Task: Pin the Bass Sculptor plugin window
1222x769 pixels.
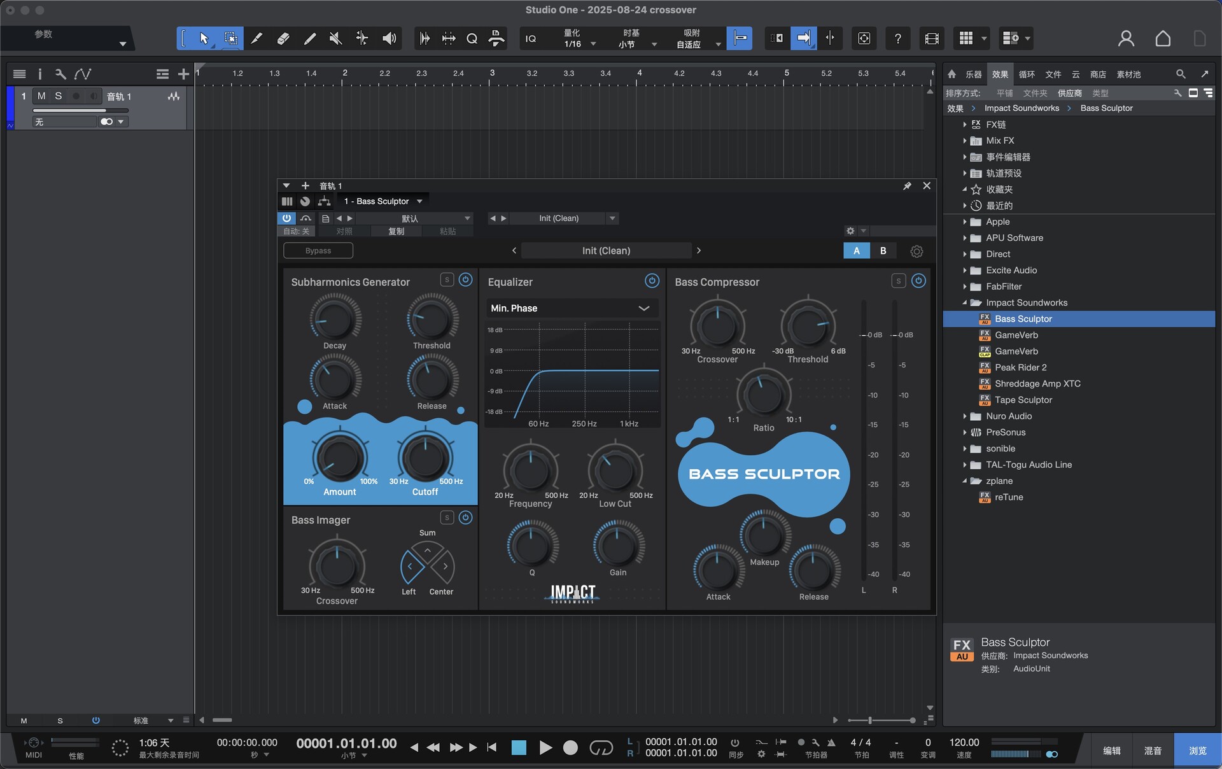Action: click(907, 186)
